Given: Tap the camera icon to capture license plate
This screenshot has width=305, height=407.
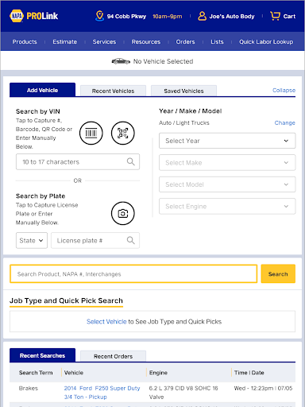Looking at the screenshot, I should [123, 213].
